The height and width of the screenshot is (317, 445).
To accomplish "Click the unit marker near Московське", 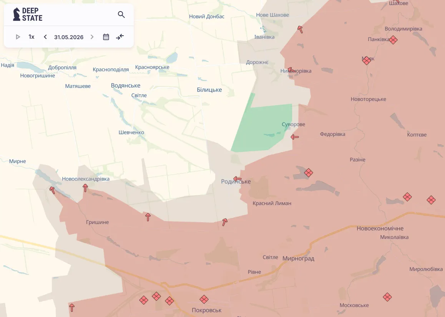I will [387, 297].
